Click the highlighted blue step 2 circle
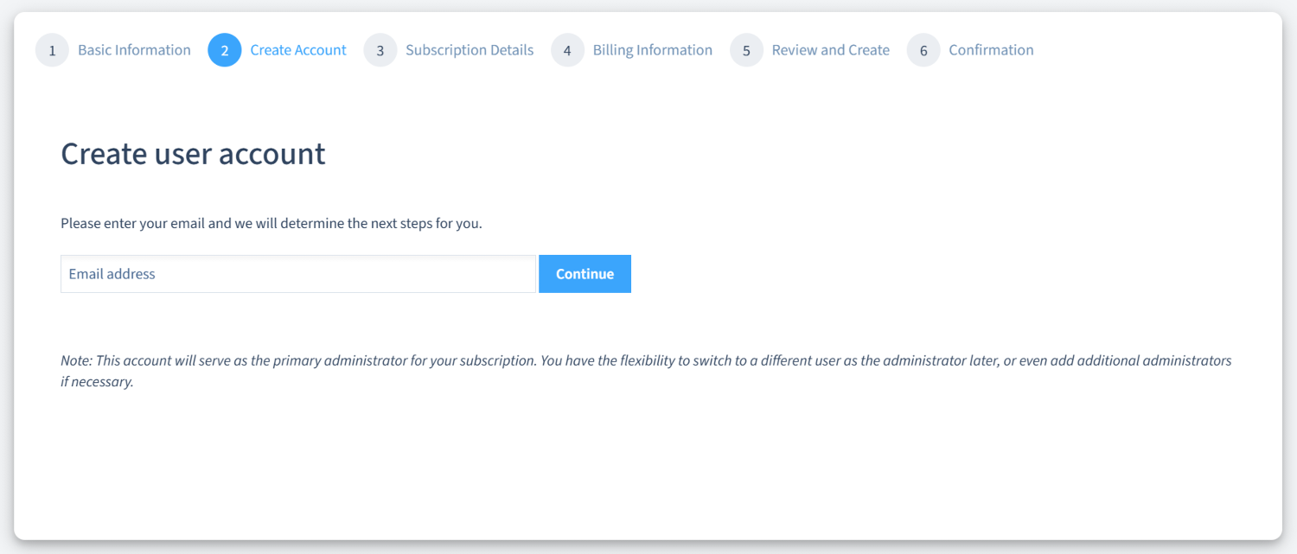 click(x=225, y=50)
